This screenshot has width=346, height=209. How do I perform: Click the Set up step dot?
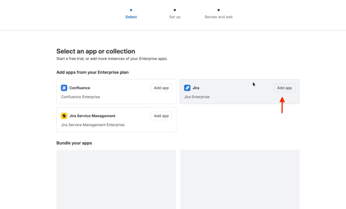coord(175,10)
